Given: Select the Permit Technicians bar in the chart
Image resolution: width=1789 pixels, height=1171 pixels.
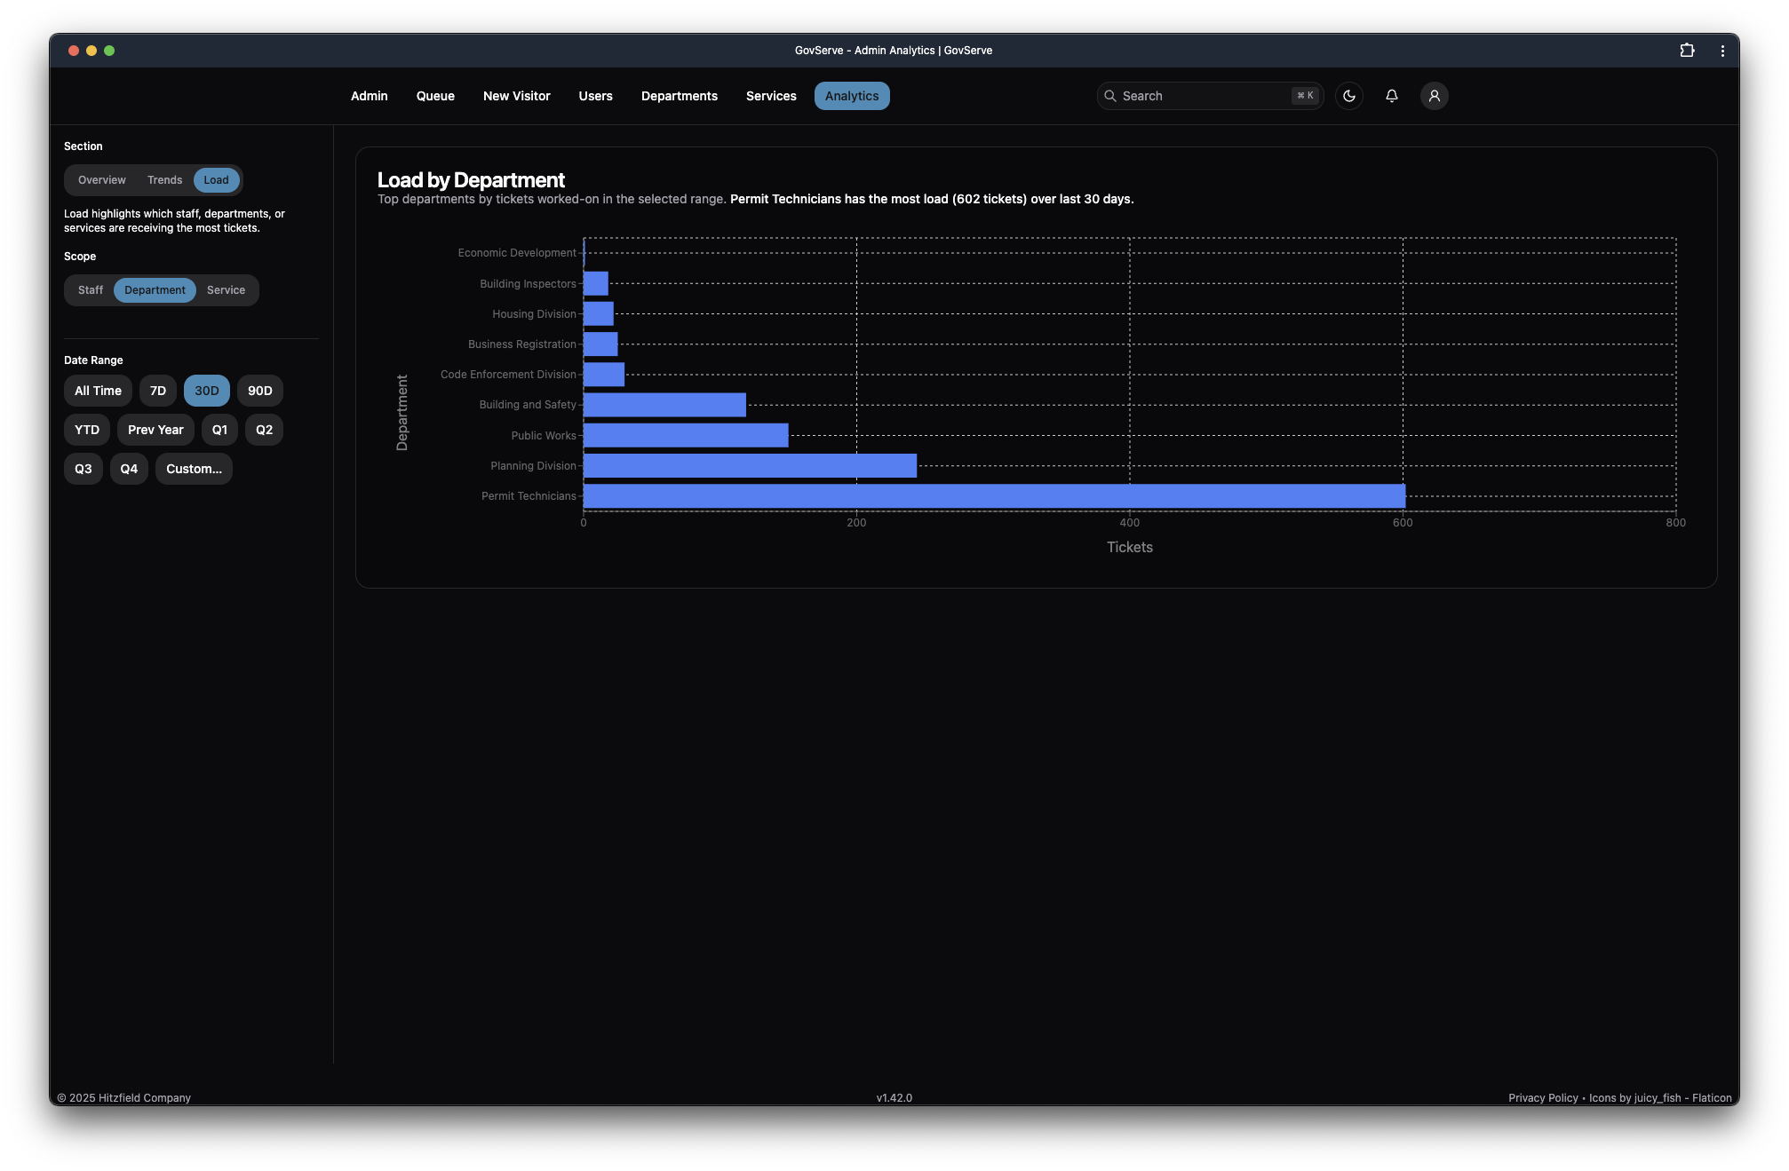Looking at the screenshot, I should click(x=977, y=496).
